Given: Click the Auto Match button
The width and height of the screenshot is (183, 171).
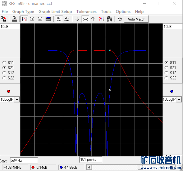Looking at the screenshot, I should click(136, 19).
